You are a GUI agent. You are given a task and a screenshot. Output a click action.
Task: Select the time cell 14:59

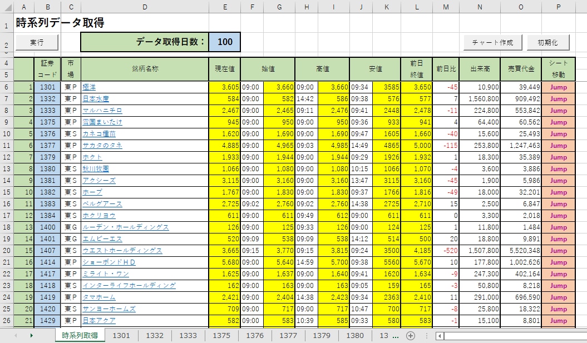click(306, 262)
